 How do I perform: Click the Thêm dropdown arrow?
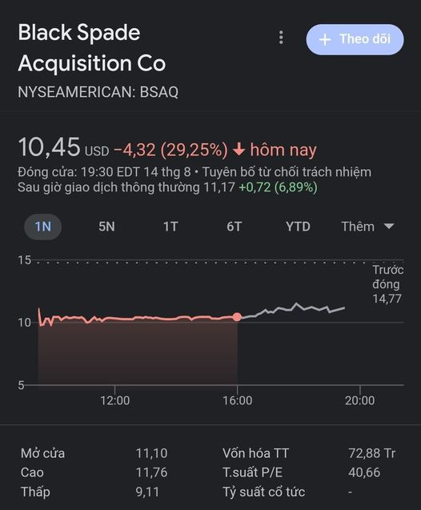389,226
